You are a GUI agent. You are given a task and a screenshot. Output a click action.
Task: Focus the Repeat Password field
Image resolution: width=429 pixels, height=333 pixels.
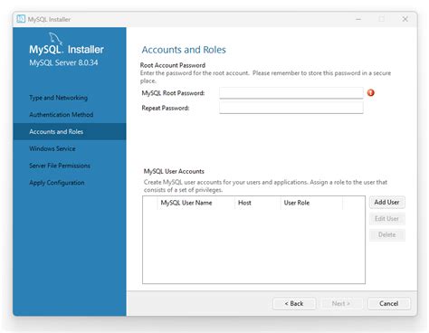pyautogui.click(x=291, y=108)
